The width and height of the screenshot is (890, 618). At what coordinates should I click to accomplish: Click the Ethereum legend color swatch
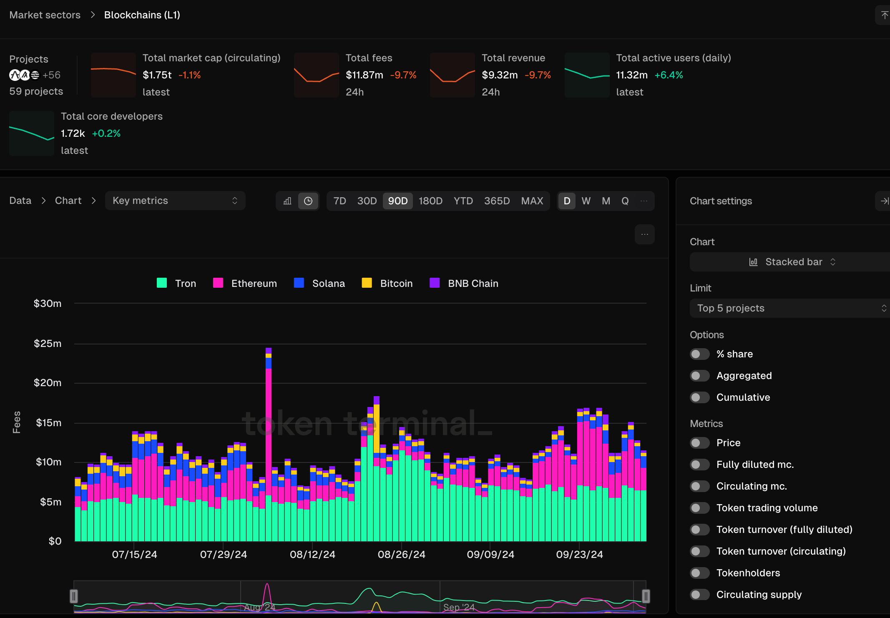pos(218,283)
